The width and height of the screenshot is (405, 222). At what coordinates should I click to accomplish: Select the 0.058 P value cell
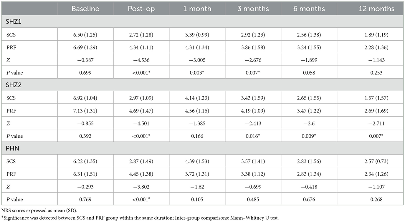click(x=309, y=73)
